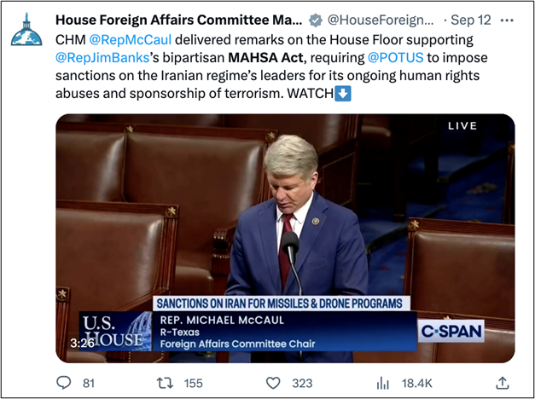Open view analytics bar chart icon
Screen dimensions: 535x399
(x=383, y=384)
